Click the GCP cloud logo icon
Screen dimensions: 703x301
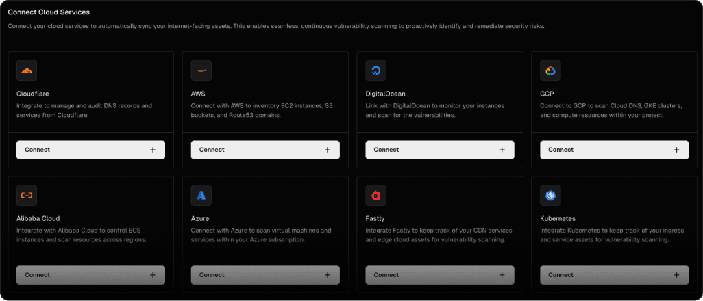(x=550, y=70)
